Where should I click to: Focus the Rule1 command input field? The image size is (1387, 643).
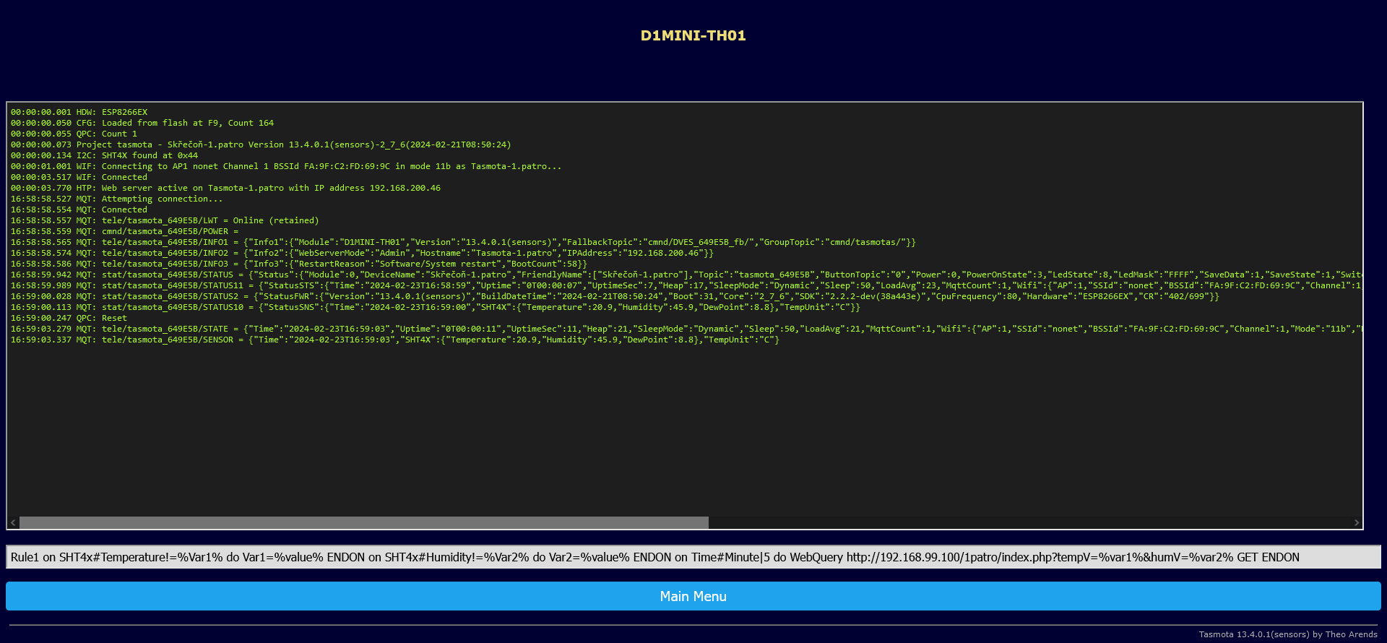693,557
